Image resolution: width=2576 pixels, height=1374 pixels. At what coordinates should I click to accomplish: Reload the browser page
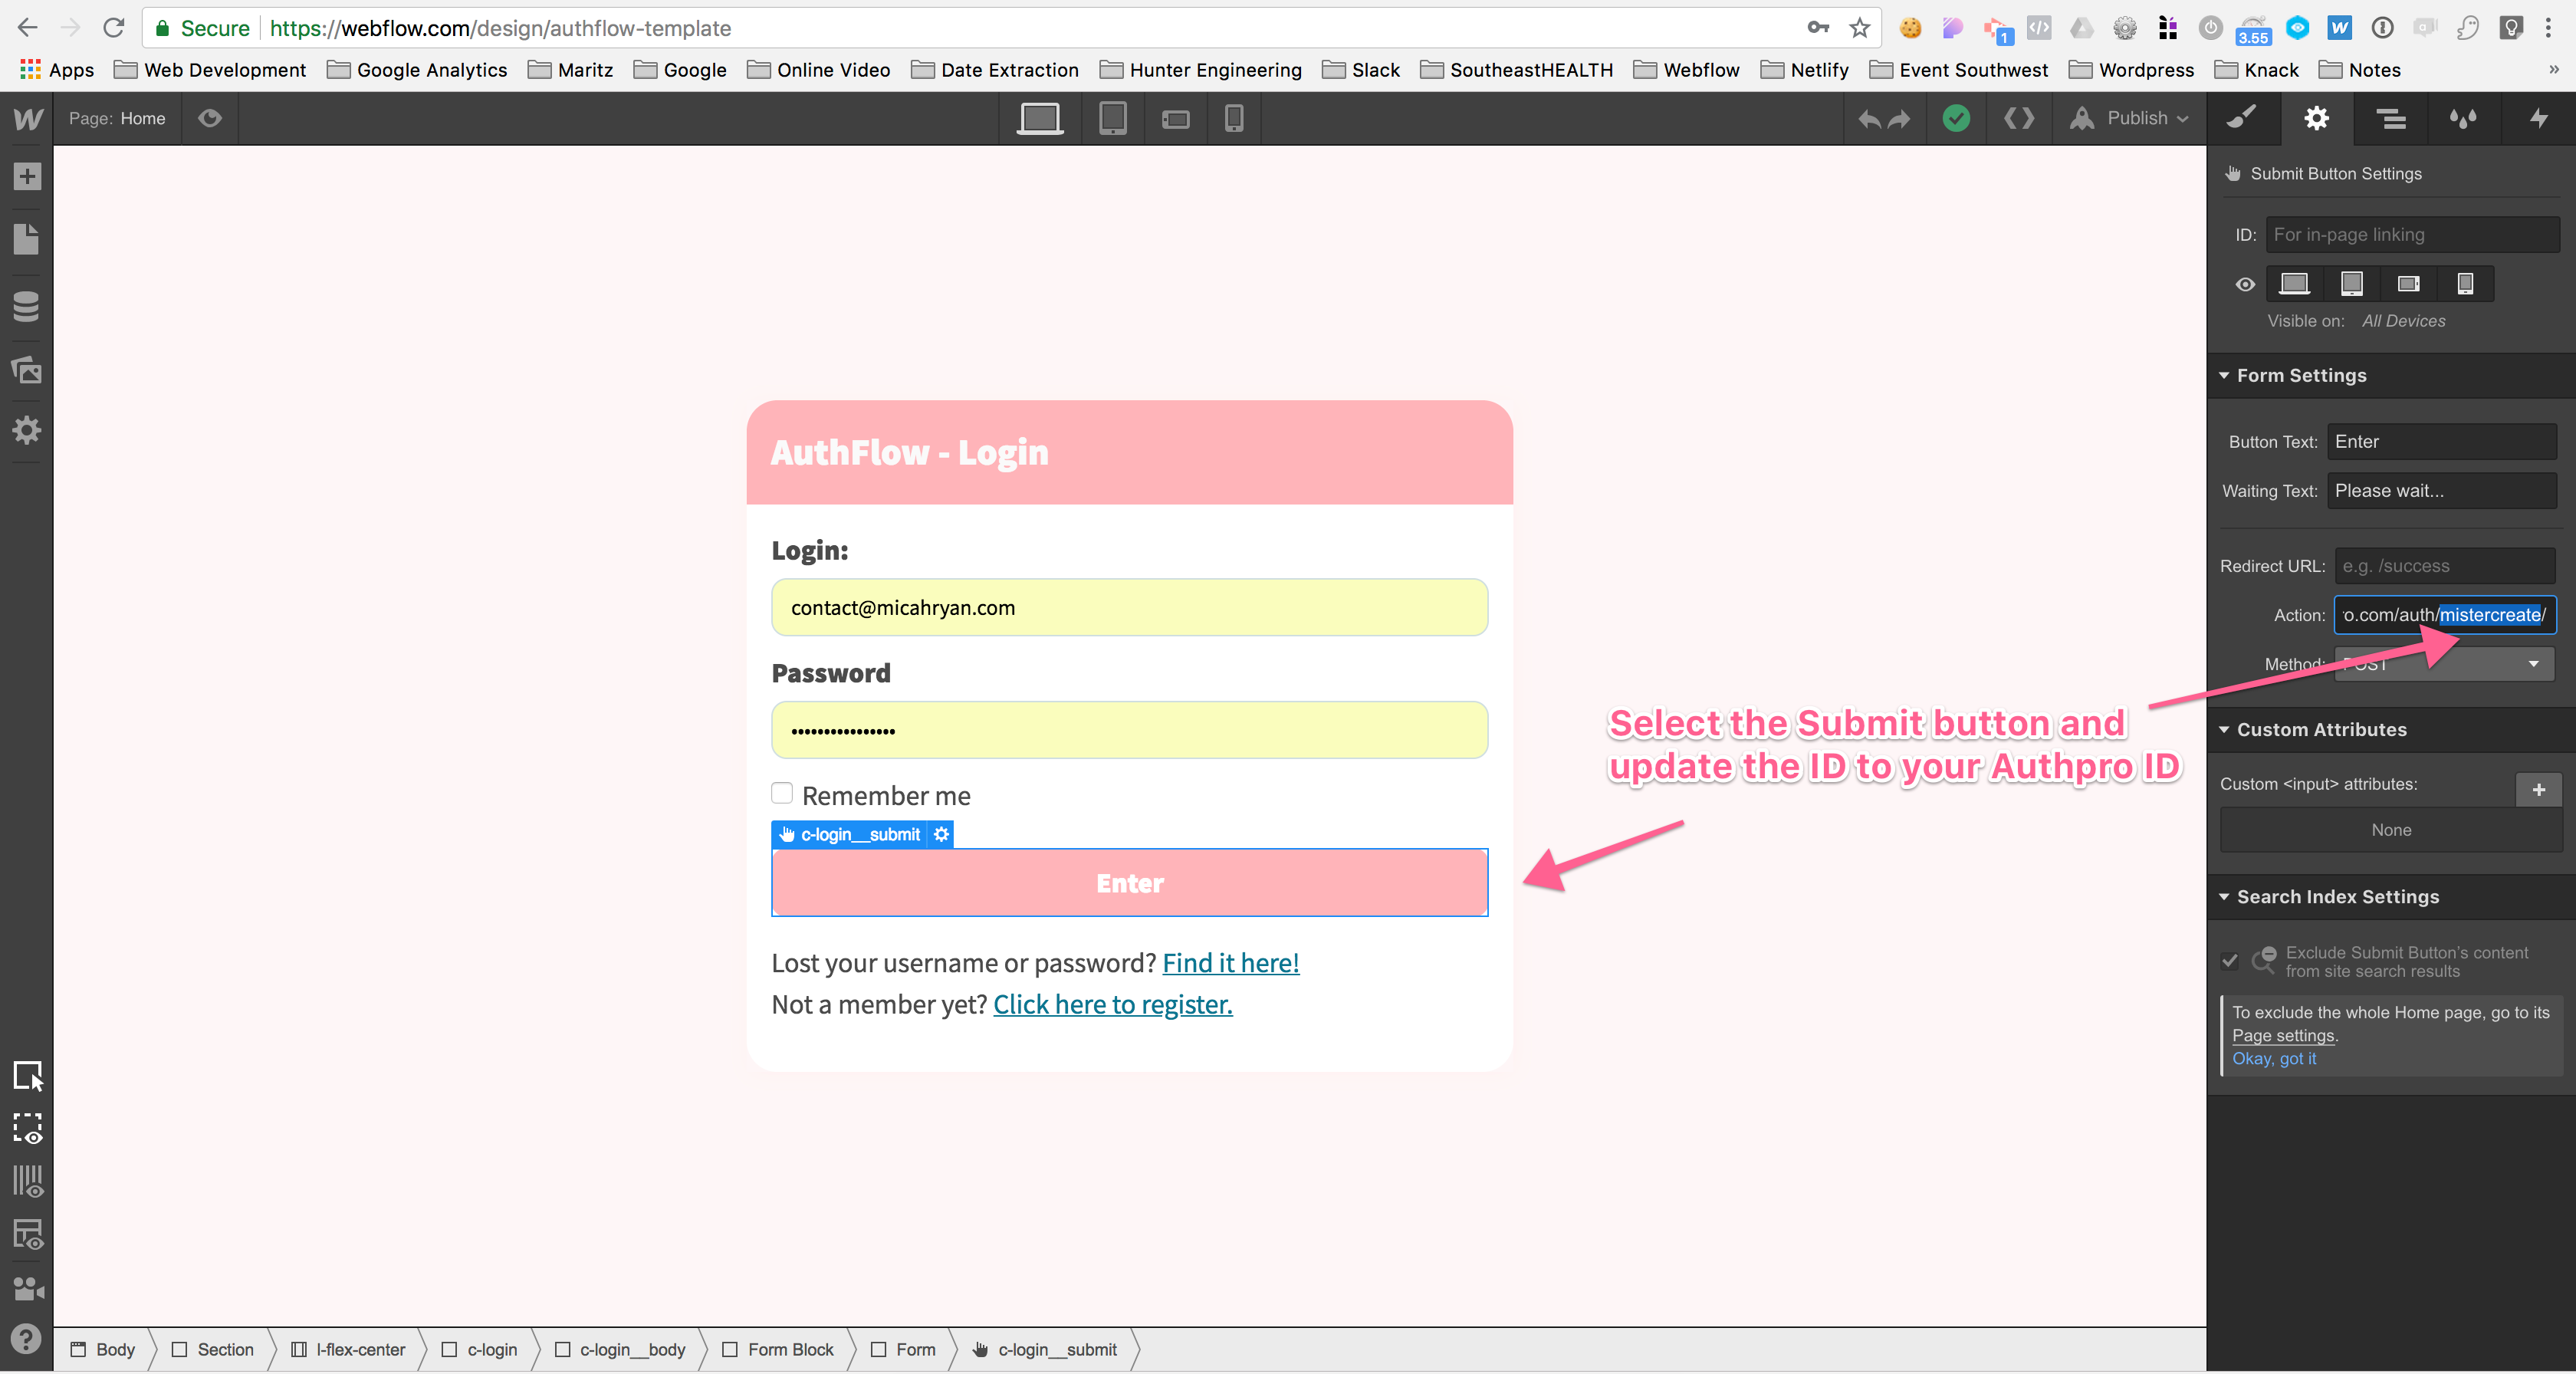pos(113,28)
